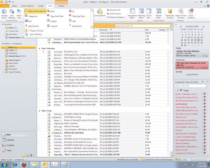Flag the 'Present for you!' message
210x168 pixels.
point(168,52)
